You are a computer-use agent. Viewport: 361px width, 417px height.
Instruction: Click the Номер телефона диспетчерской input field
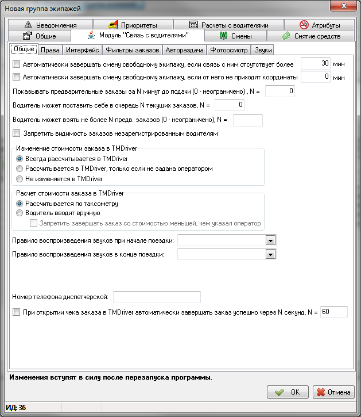[x=157, y=297]
